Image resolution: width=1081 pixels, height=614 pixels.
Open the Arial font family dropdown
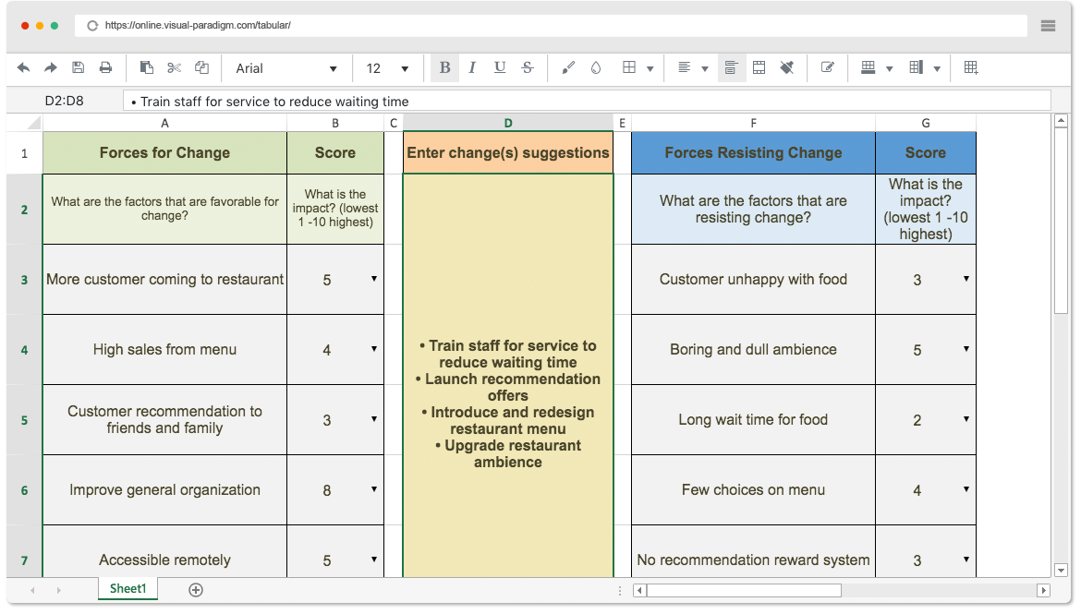click(286, 68)
